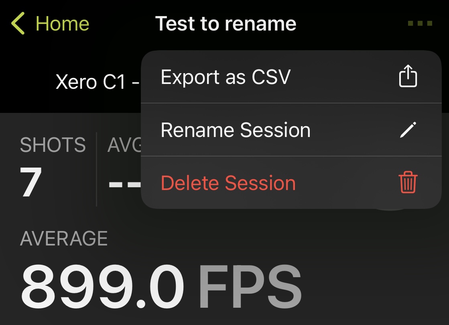
Task: Select the Export as CSV menu entry
Action: point(291,77)
